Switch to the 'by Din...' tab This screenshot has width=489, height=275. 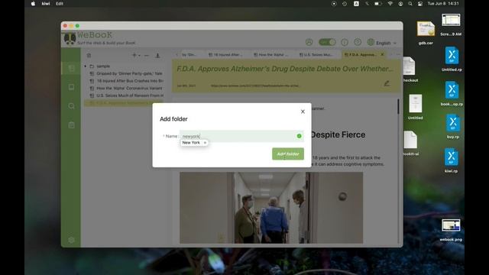(189, 54)
